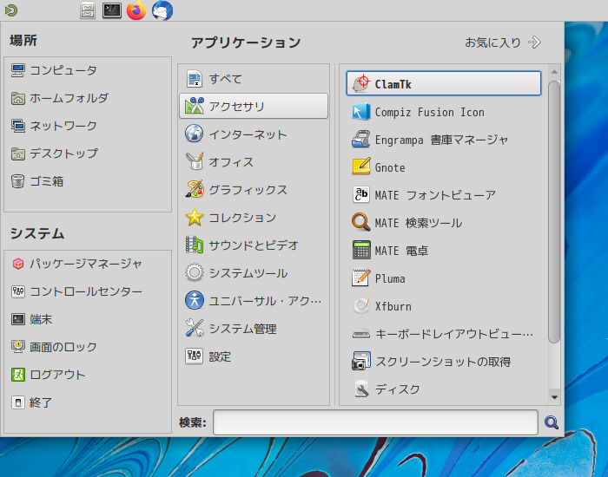Screen dimensions: 608x477
Task: Select the コレクション category
Action: click(254, 217)
